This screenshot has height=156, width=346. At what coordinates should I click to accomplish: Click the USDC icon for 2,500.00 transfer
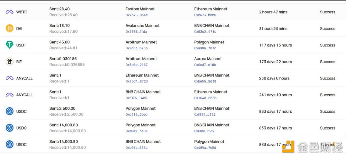9,111
